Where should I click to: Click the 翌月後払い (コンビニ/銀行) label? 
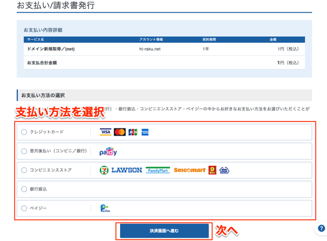[58, 151]
